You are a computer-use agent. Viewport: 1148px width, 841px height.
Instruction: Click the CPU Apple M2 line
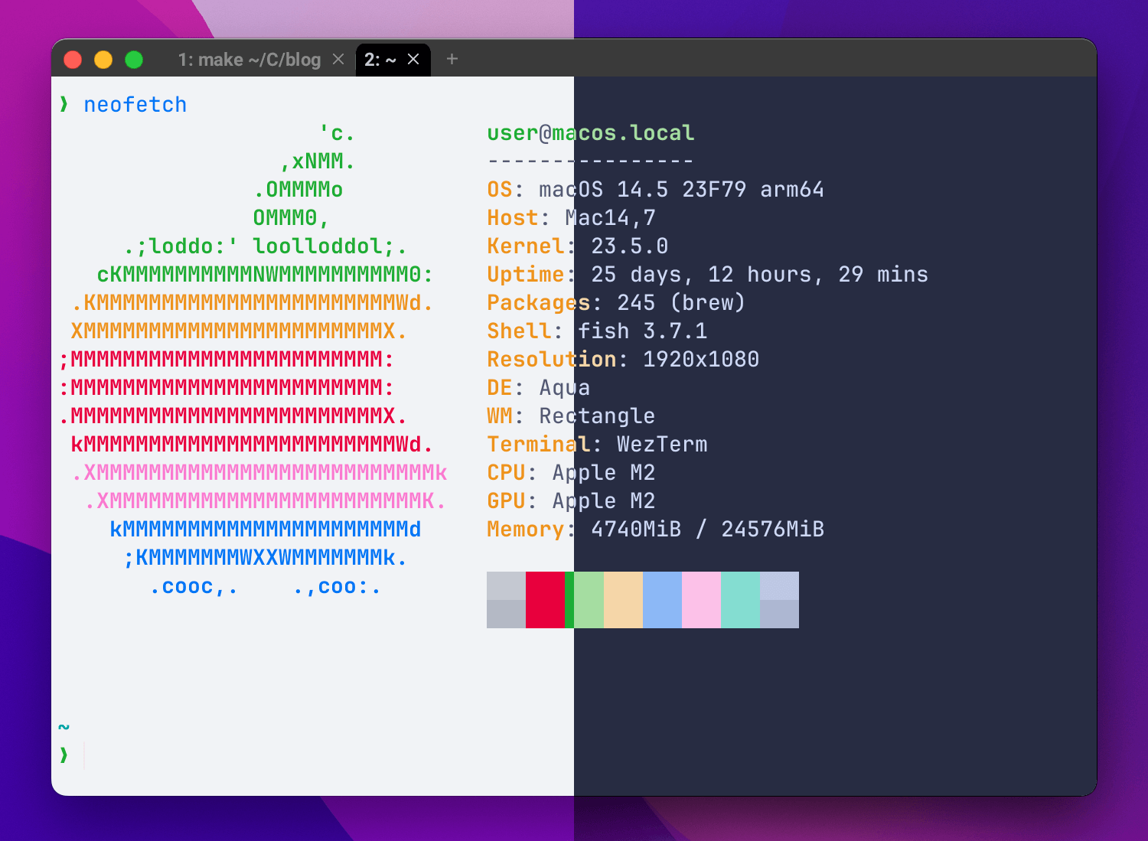(x=571, y=473)
